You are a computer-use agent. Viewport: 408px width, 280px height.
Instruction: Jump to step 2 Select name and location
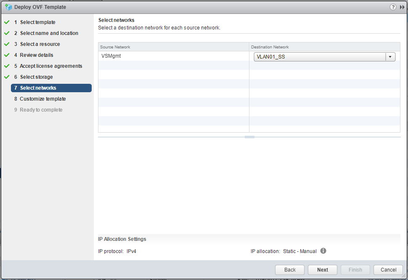pyautogui.click(x=49, y=33)
